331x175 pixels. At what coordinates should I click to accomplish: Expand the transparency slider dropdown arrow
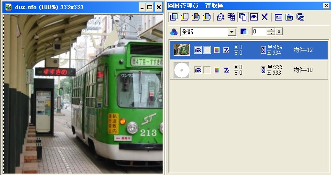279,32
